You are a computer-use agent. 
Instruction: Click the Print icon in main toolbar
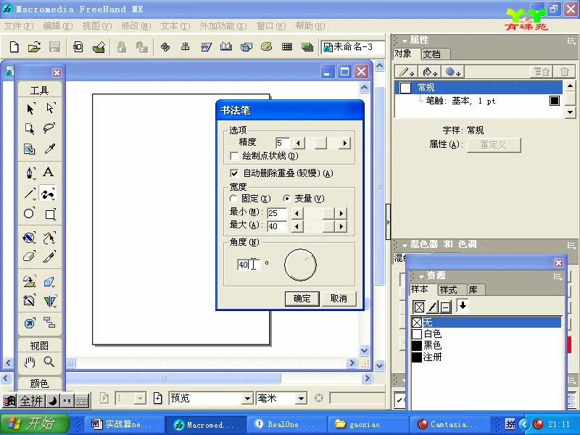(x=99, y=47)
